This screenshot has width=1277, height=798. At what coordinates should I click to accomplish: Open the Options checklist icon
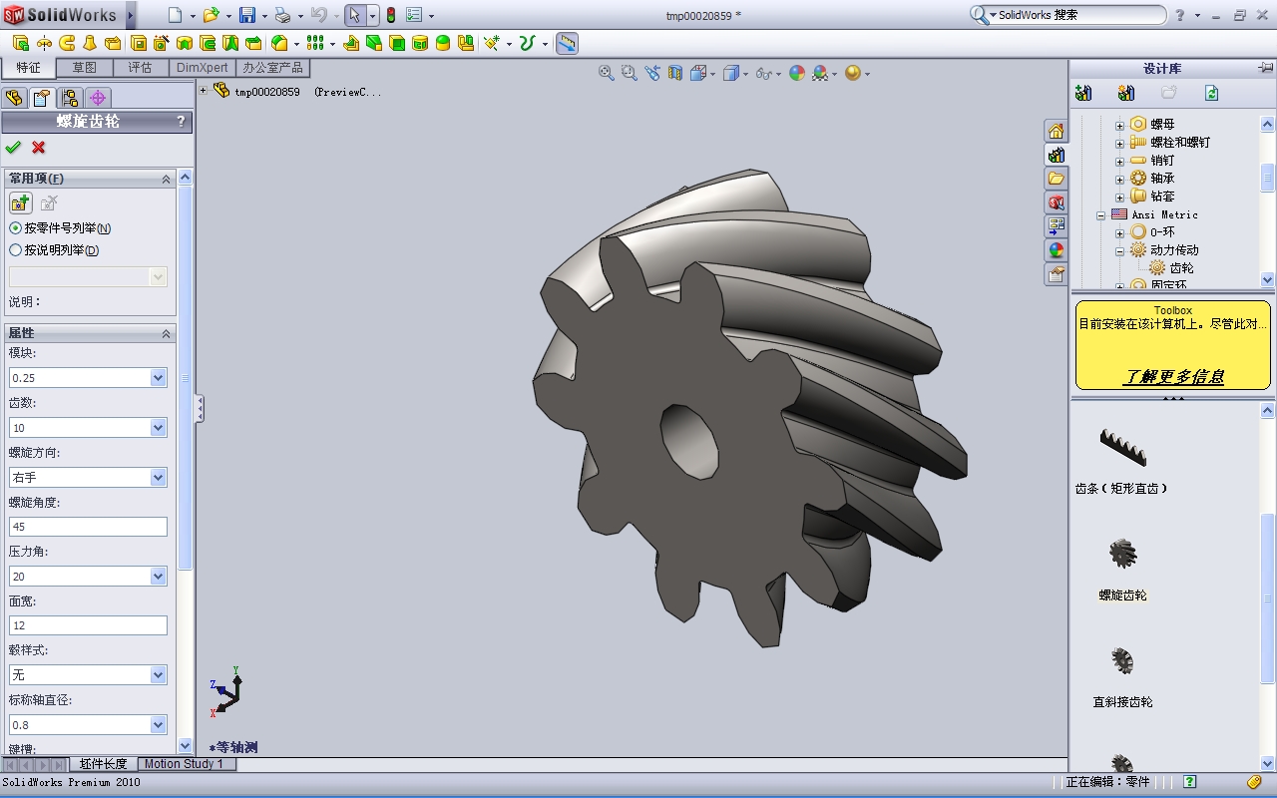[x=414, y=15]
